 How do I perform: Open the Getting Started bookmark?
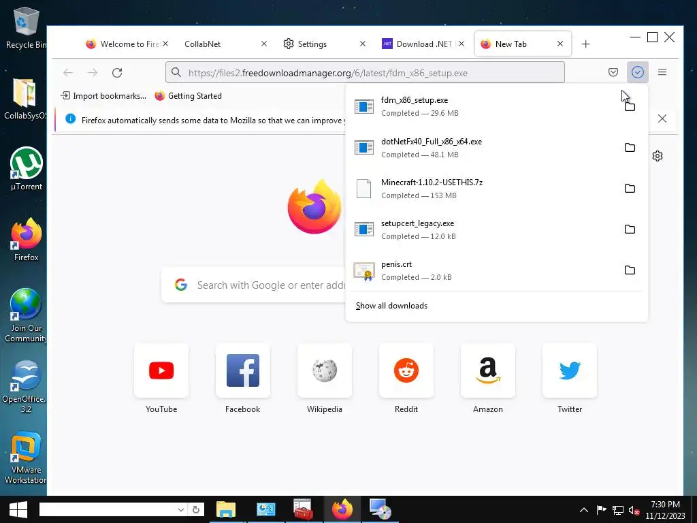click(x=189, y=95)
